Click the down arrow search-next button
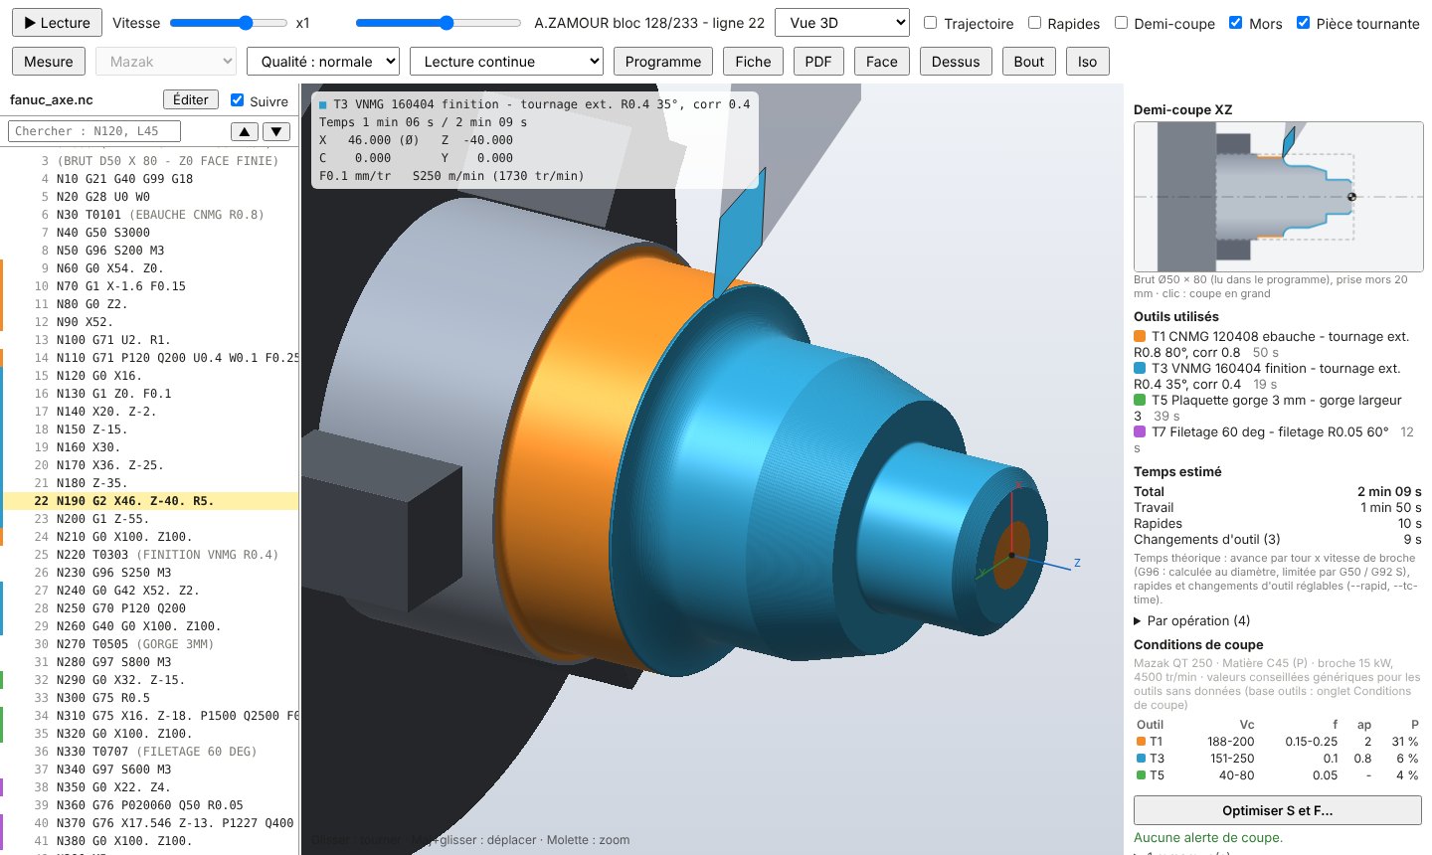The height and width of the screenshot is (855, 1432). coord(276,131)
